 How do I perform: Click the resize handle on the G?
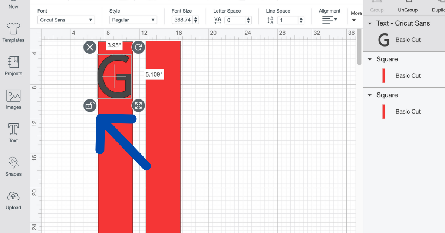pyautogui.click(x=138, y=106)
